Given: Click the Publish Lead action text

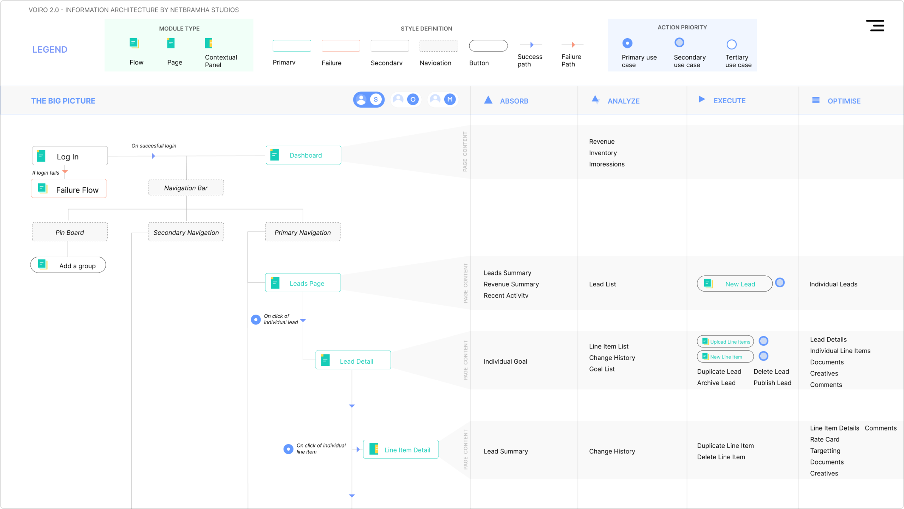Looking at the screenshot, I should pyautogui.click(x=772, y=383).
